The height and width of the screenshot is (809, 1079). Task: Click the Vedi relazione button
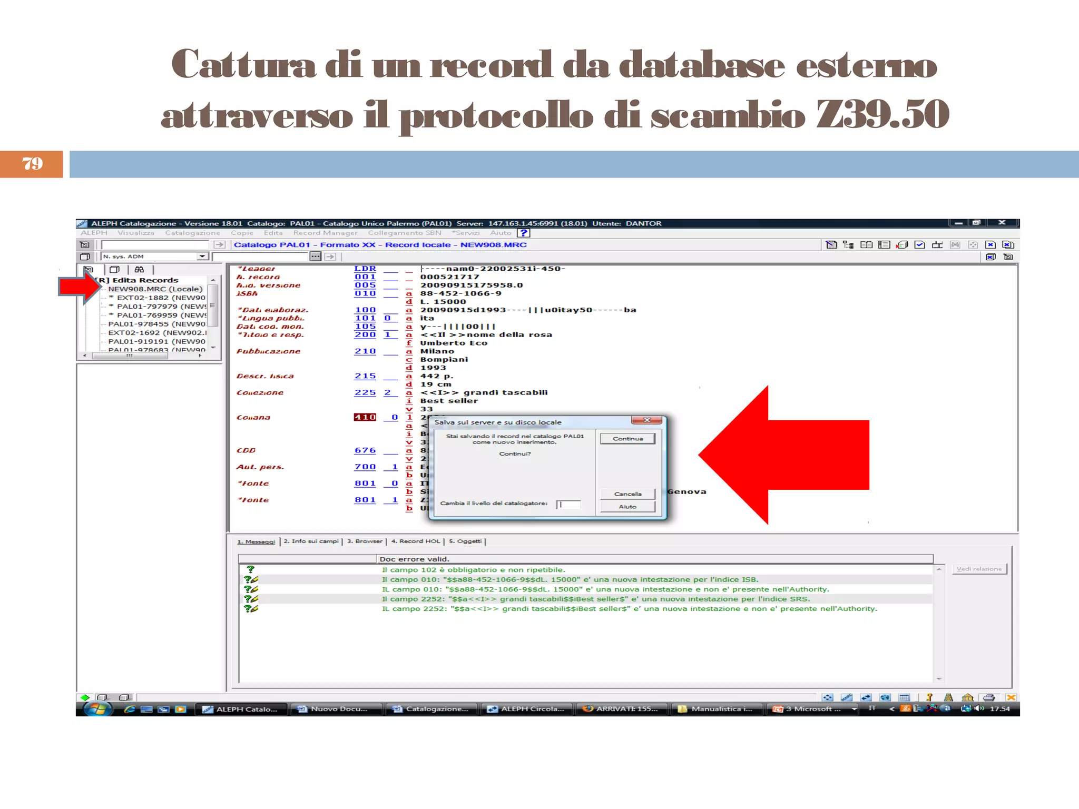[x=979, y=569]
